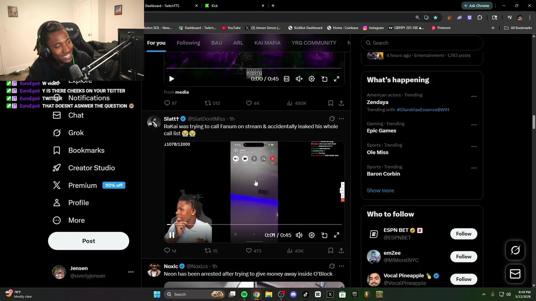Like the Slatt post with 473 likes
The width and height of the screenshot is (536, 301).
253,250
